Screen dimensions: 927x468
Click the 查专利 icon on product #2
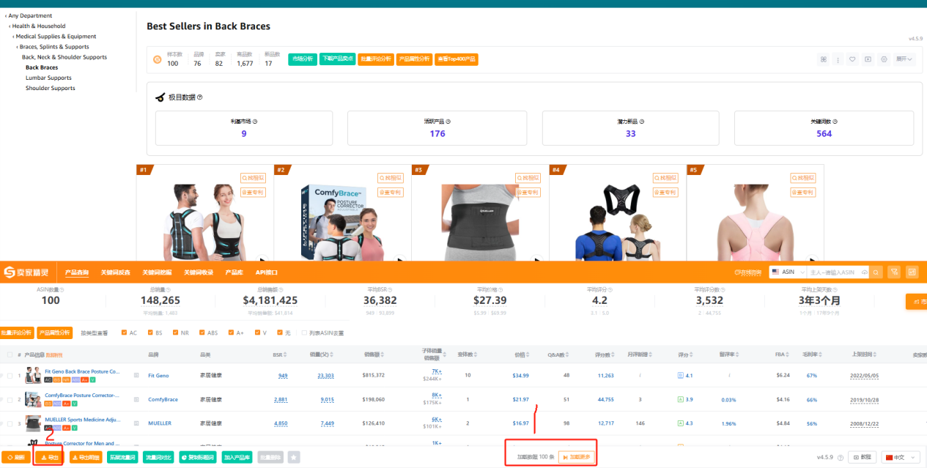[x=391, y=192]
